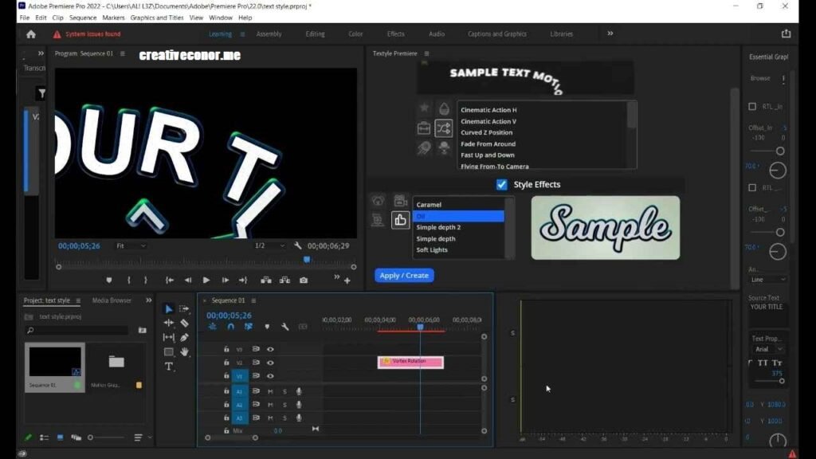The image size is (816, 459).
Task: Toggle snap magnet in timeline
Action: (x=230, y=327)
